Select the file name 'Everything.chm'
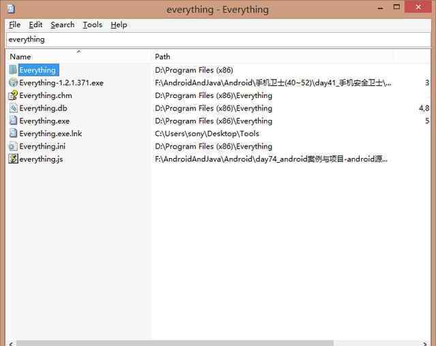 point(46,95)
